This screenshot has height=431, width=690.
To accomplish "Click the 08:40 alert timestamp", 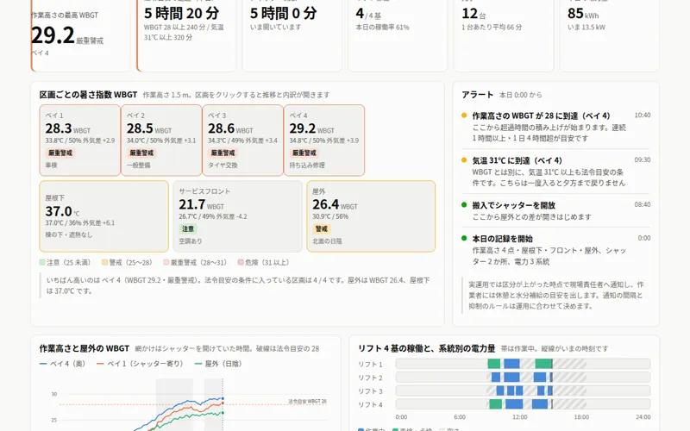I will pos(643,204).
